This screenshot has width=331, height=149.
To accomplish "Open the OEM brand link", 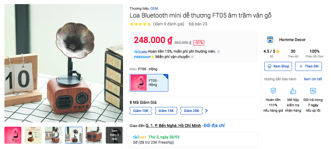I will pyautogui.click(x=154, y=9).
